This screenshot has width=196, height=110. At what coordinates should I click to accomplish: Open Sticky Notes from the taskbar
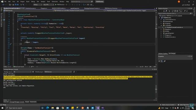click(73, 108)
